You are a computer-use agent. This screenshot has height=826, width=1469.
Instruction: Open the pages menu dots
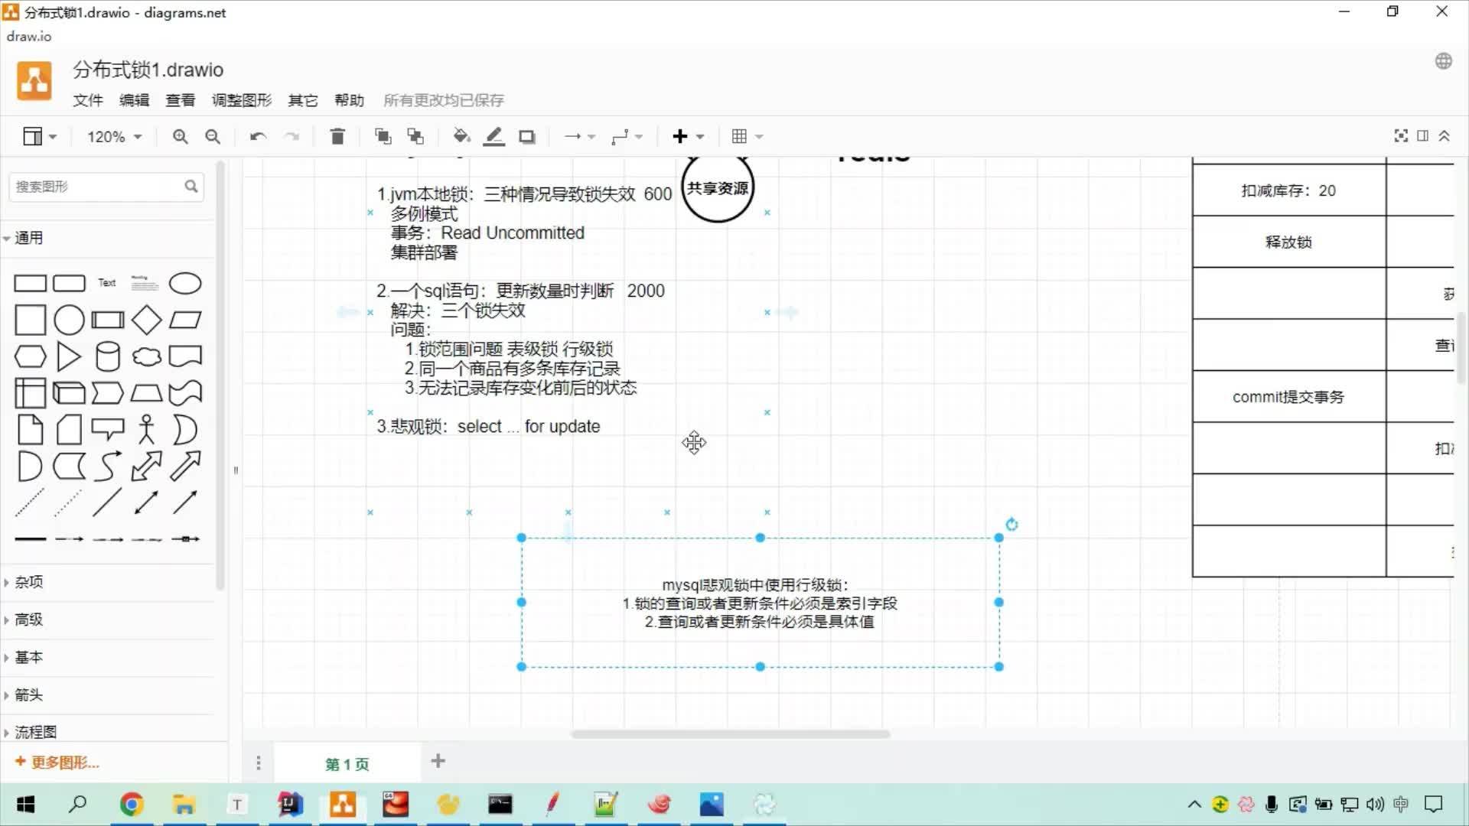259,763
